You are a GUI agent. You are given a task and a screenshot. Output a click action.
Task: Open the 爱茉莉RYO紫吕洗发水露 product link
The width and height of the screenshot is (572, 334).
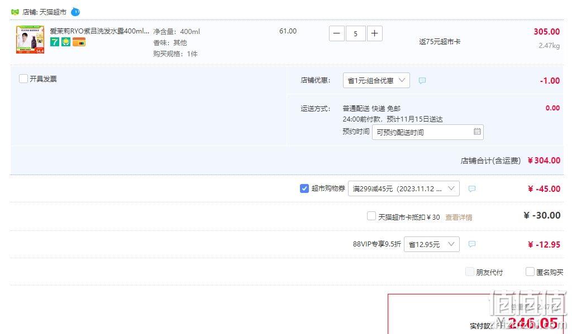click(99, 31)
